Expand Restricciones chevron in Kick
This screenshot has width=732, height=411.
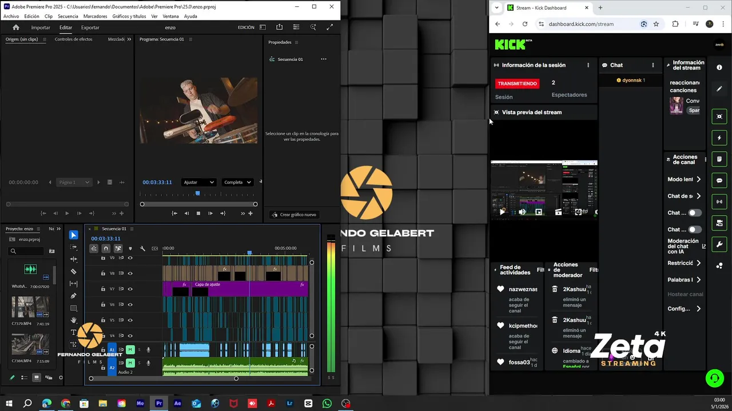coord(698,263)
